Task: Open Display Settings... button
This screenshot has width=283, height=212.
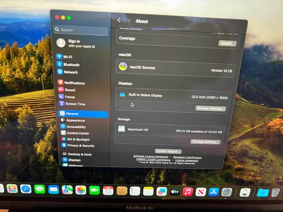Action: point(210,108)
